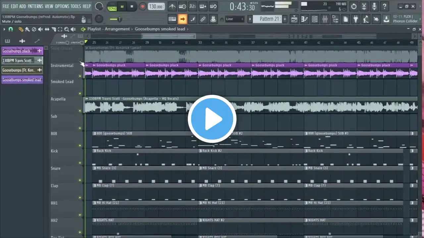Toggle the metronome icon
Viewport: 424px width, 238px height.
(172, 6)
